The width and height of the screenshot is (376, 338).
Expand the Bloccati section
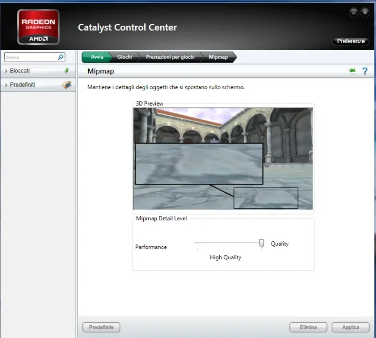coord(38,71)
